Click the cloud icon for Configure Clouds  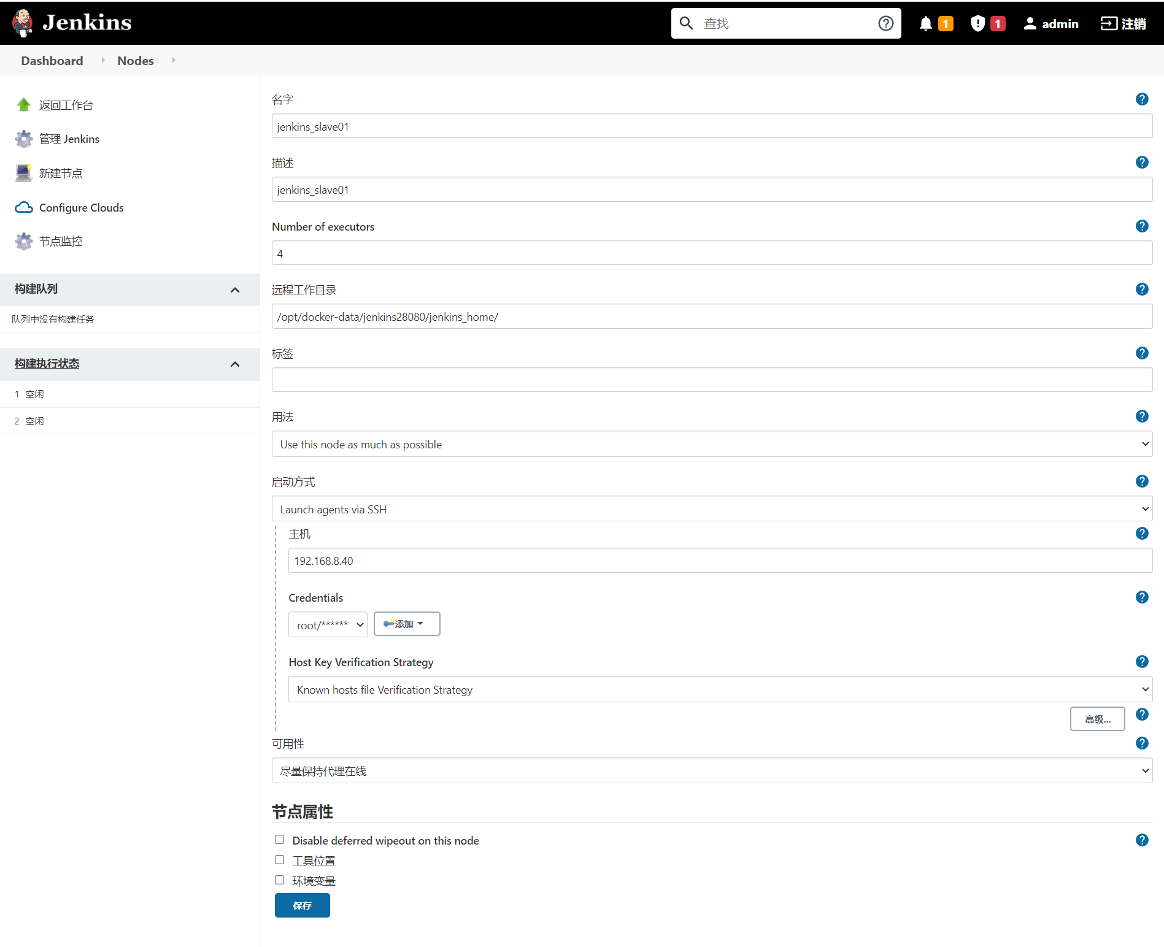[x=23, y=207]
